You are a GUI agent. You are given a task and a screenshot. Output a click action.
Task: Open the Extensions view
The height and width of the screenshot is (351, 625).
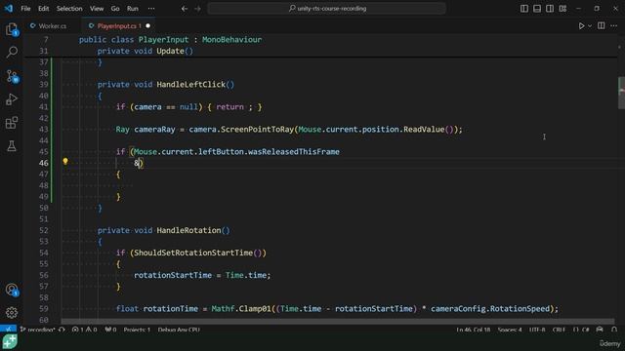pos(12,123)
